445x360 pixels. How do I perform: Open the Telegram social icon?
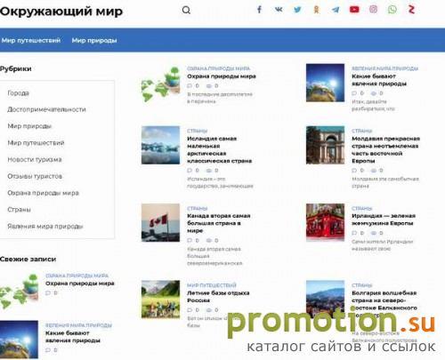pyautogui.click(x=336, y=10)
